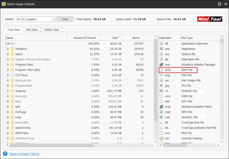Viewport: 229px width, 159px height.
Task: Click the .msi installer package icon
Action: pos(161,64)
